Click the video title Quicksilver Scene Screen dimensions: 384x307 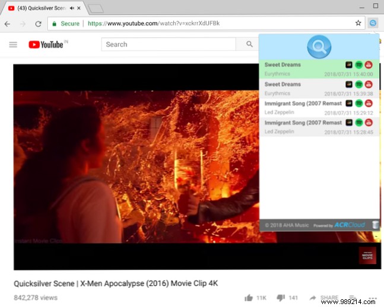point(116,283)
